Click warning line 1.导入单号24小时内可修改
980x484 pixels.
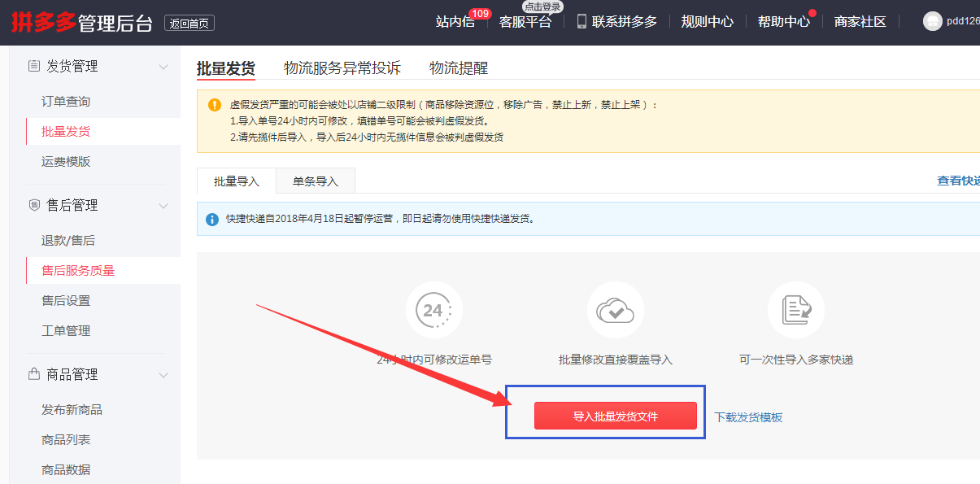(x=359, y=121)
